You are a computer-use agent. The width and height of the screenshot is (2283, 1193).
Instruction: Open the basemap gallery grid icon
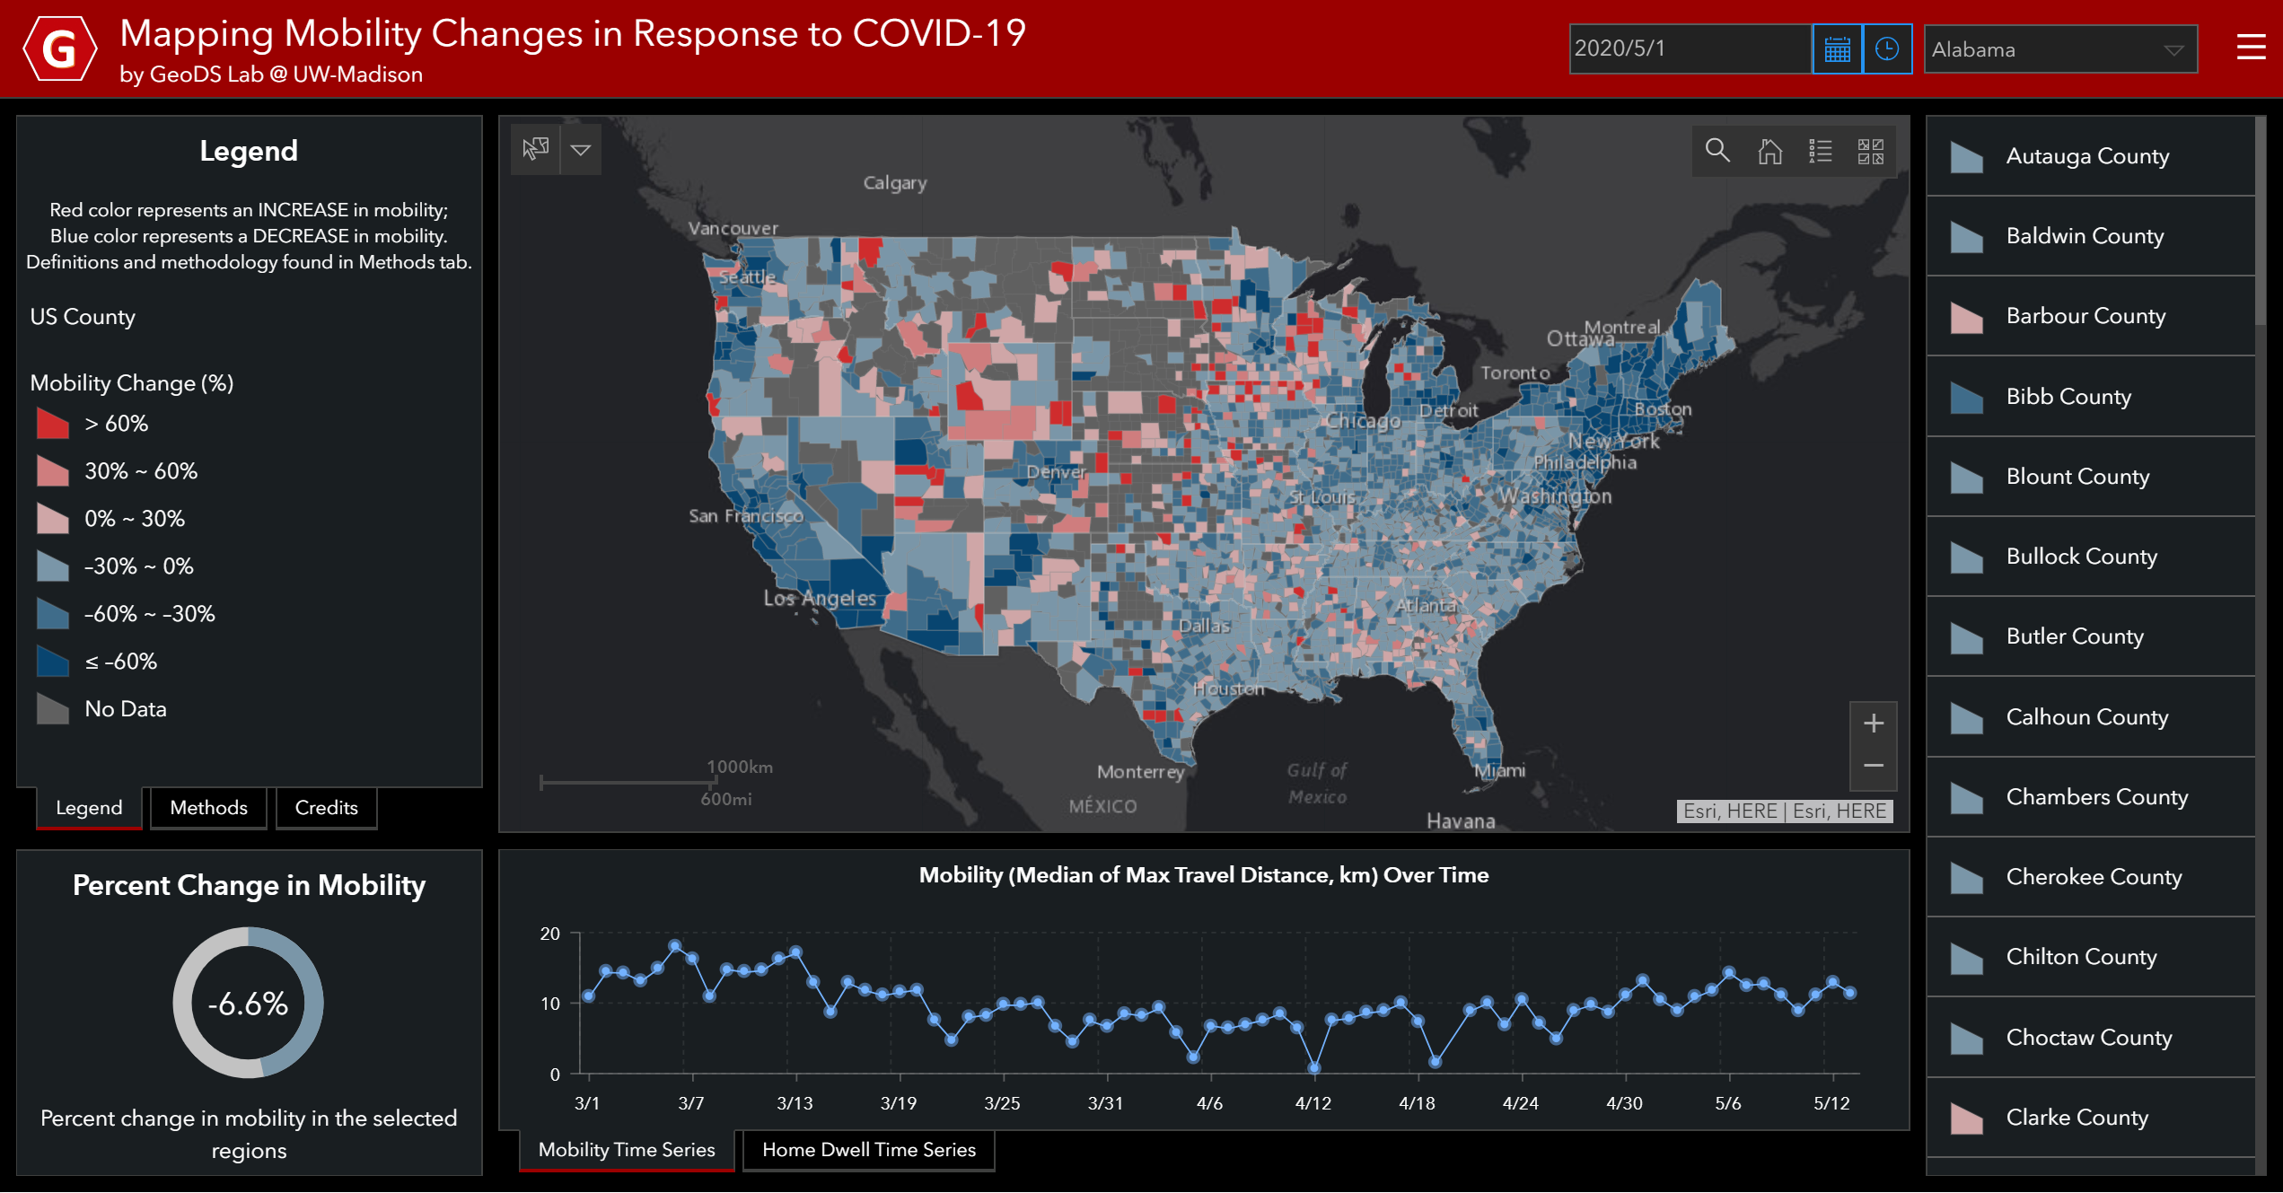(x=1871, y=151)
